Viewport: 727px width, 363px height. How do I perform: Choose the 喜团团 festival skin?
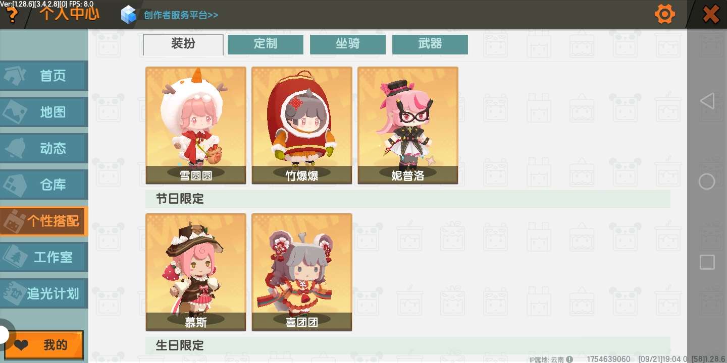pos(302,272)
